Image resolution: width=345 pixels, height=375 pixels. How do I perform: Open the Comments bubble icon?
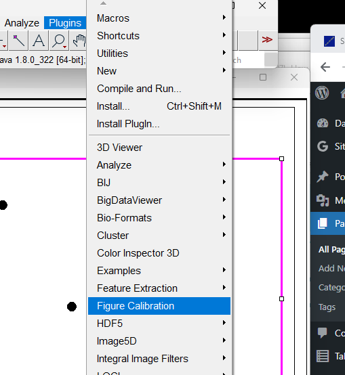point(322,333)
